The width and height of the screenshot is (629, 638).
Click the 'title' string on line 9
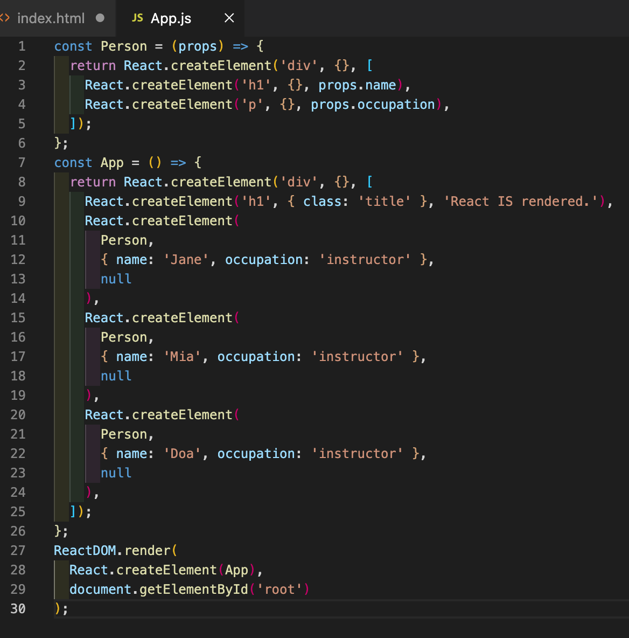coord(384,202)
